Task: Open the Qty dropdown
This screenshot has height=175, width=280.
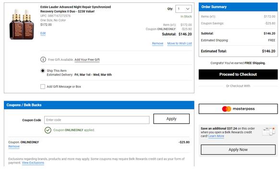Action: (x=183, y=9)
